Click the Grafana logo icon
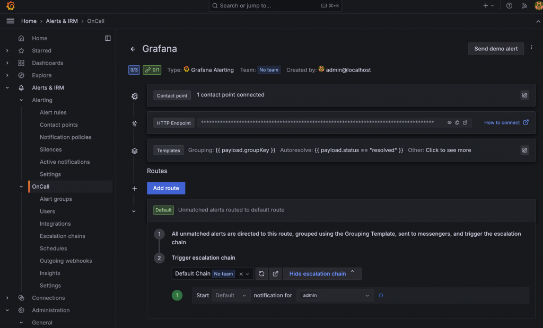This screenshot has height=328, width=543. coord(11,5)
